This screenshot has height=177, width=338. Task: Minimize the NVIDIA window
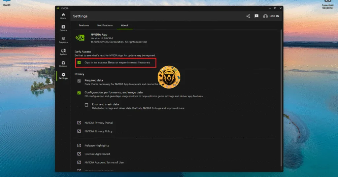(x=270, y=8)
